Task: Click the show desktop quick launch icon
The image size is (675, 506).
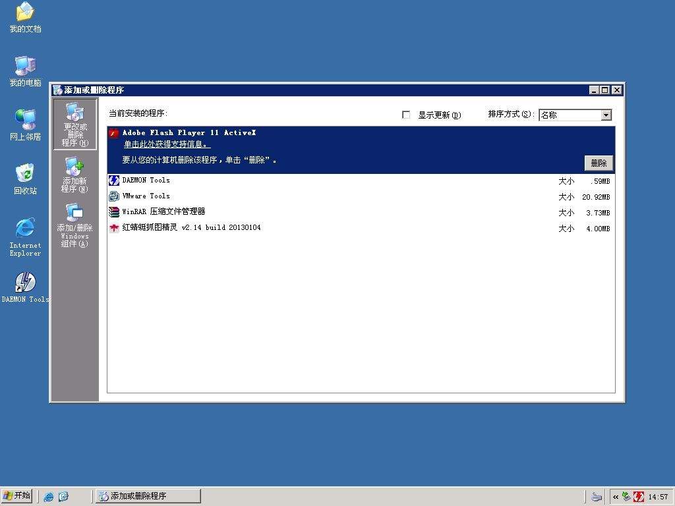Action: coord(63,497)
